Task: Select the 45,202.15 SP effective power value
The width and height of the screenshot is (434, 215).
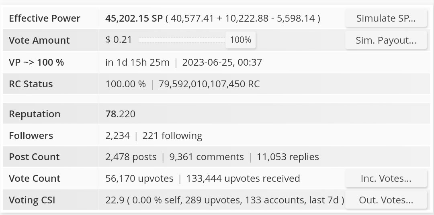Action: point(134,18)
